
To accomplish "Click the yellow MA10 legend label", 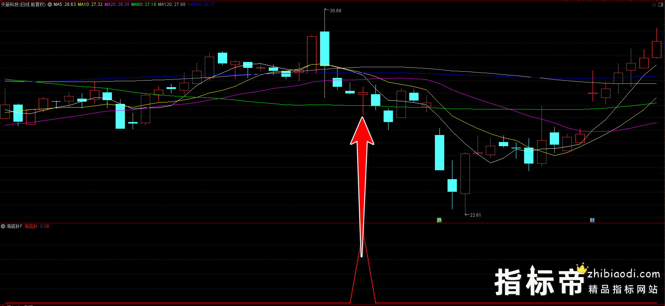I will point(90,5).
